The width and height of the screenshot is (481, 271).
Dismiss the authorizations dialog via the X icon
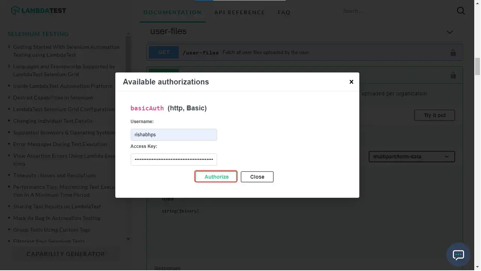coord(351,81)
